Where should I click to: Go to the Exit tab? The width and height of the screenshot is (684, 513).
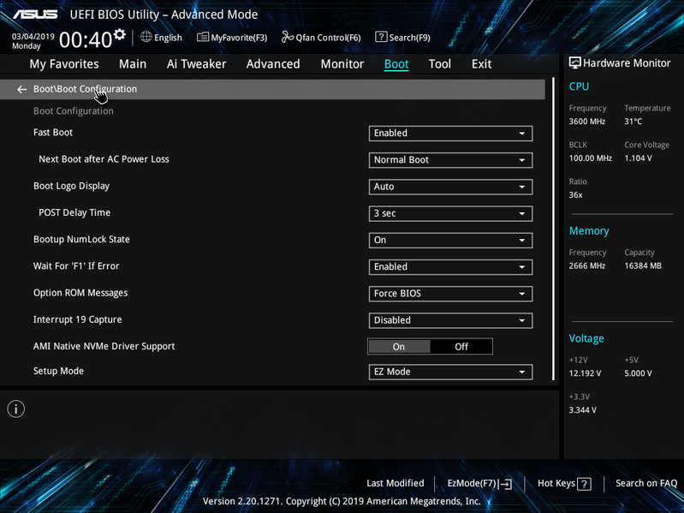[482, 64]
